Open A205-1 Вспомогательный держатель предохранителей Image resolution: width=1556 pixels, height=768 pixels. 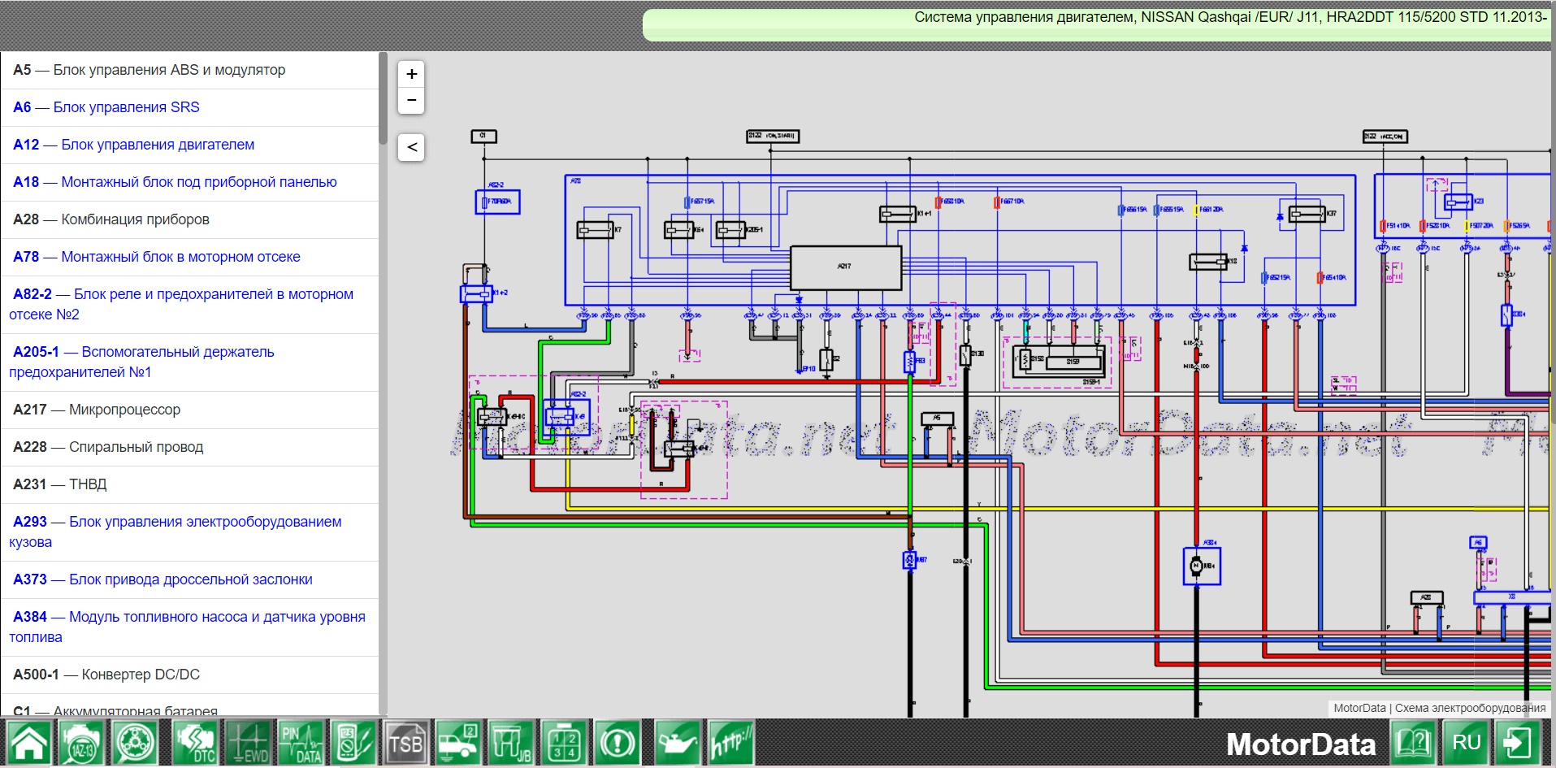(189, 362)
